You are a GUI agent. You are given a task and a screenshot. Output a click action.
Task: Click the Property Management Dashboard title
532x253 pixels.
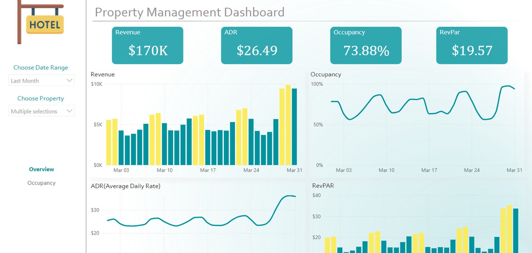click(190, 12)
